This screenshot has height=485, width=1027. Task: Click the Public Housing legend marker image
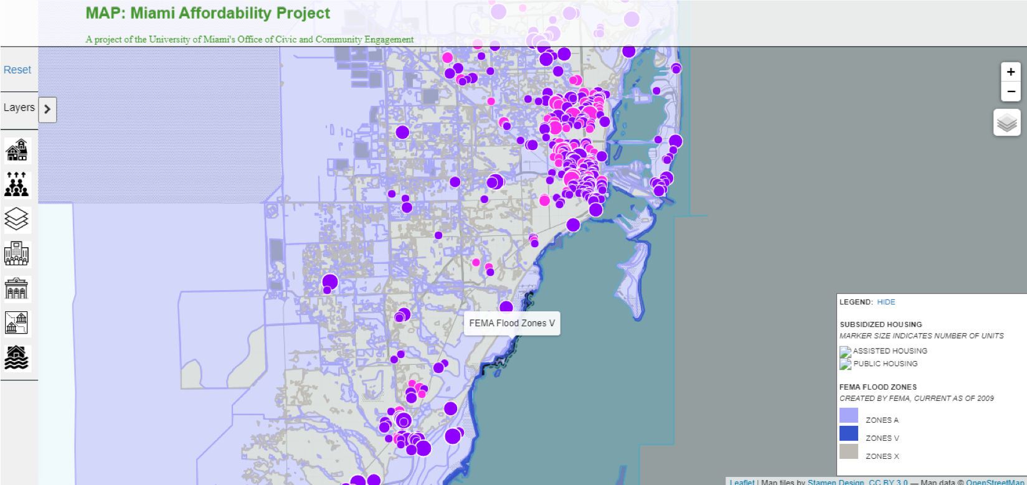[x=845, y=364]
